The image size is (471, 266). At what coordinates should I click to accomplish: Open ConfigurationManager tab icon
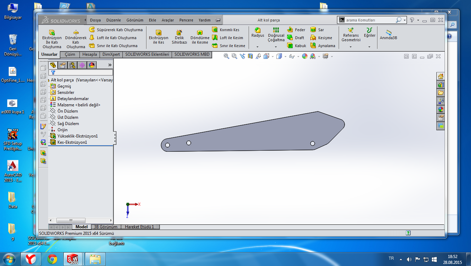click(x=72, y=65)
